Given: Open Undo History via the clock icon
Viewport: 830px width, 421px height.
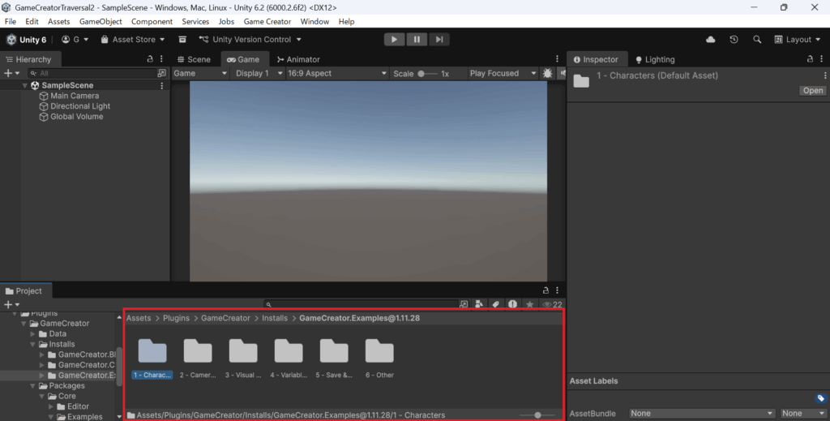Looking at the screenshot, I should [734, 39].
